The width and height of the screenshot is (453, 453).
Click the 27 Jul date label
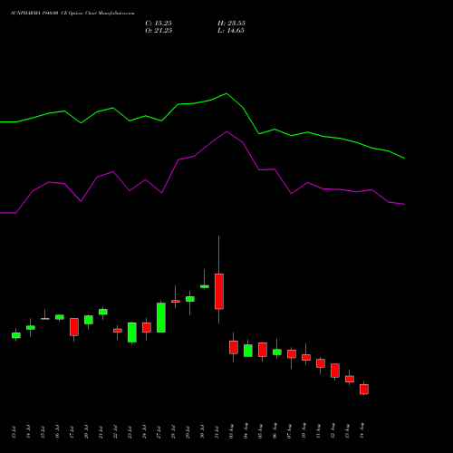point(159,432)
